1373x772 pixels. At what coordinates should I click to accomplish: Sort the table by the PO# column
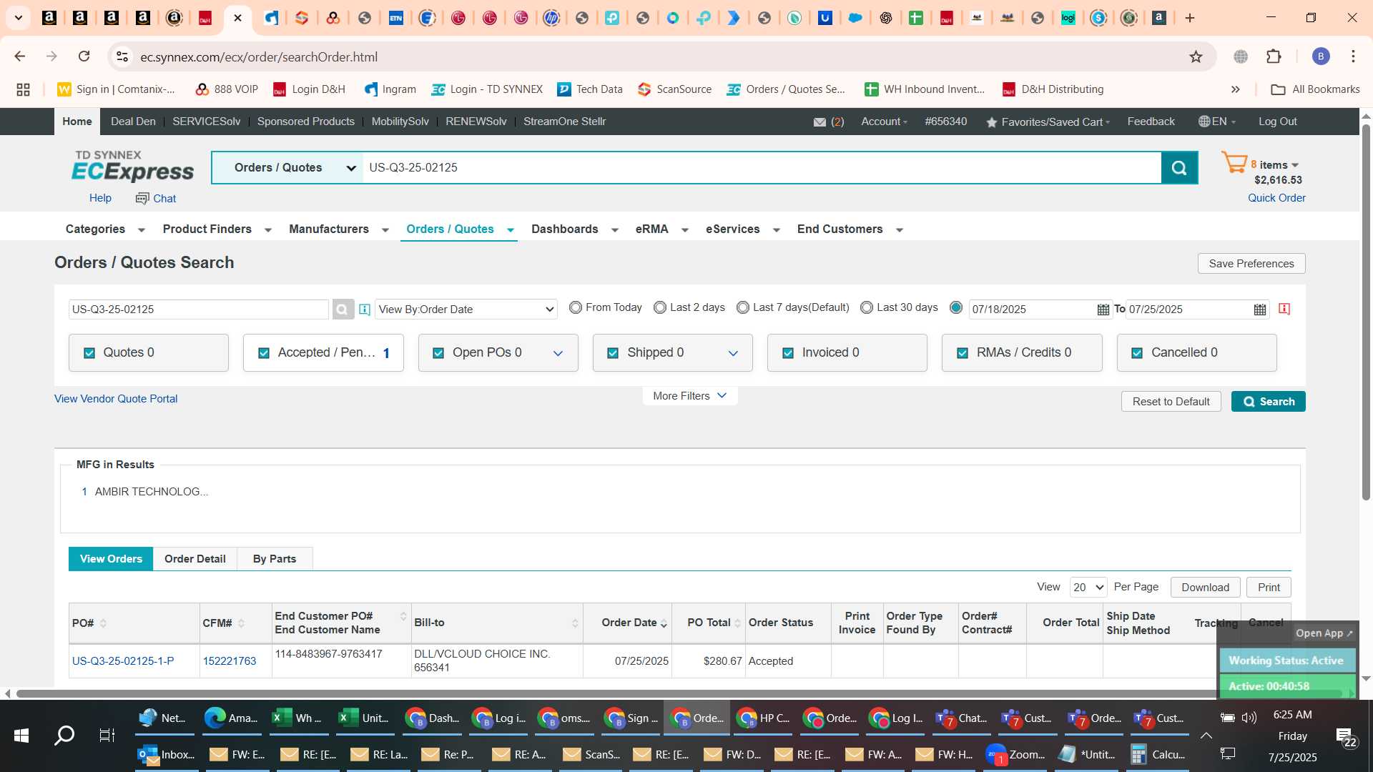click(x=103, y=623)
